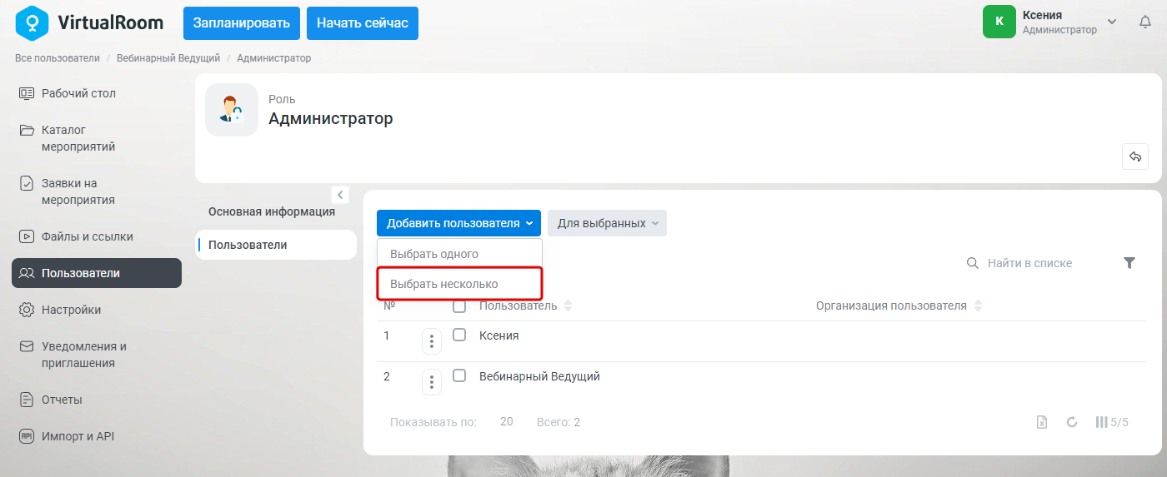This screenshot has height=477, width=1167.
Task: Open Рабочий стол in the sidebar
Action: [x=97, y=93]
